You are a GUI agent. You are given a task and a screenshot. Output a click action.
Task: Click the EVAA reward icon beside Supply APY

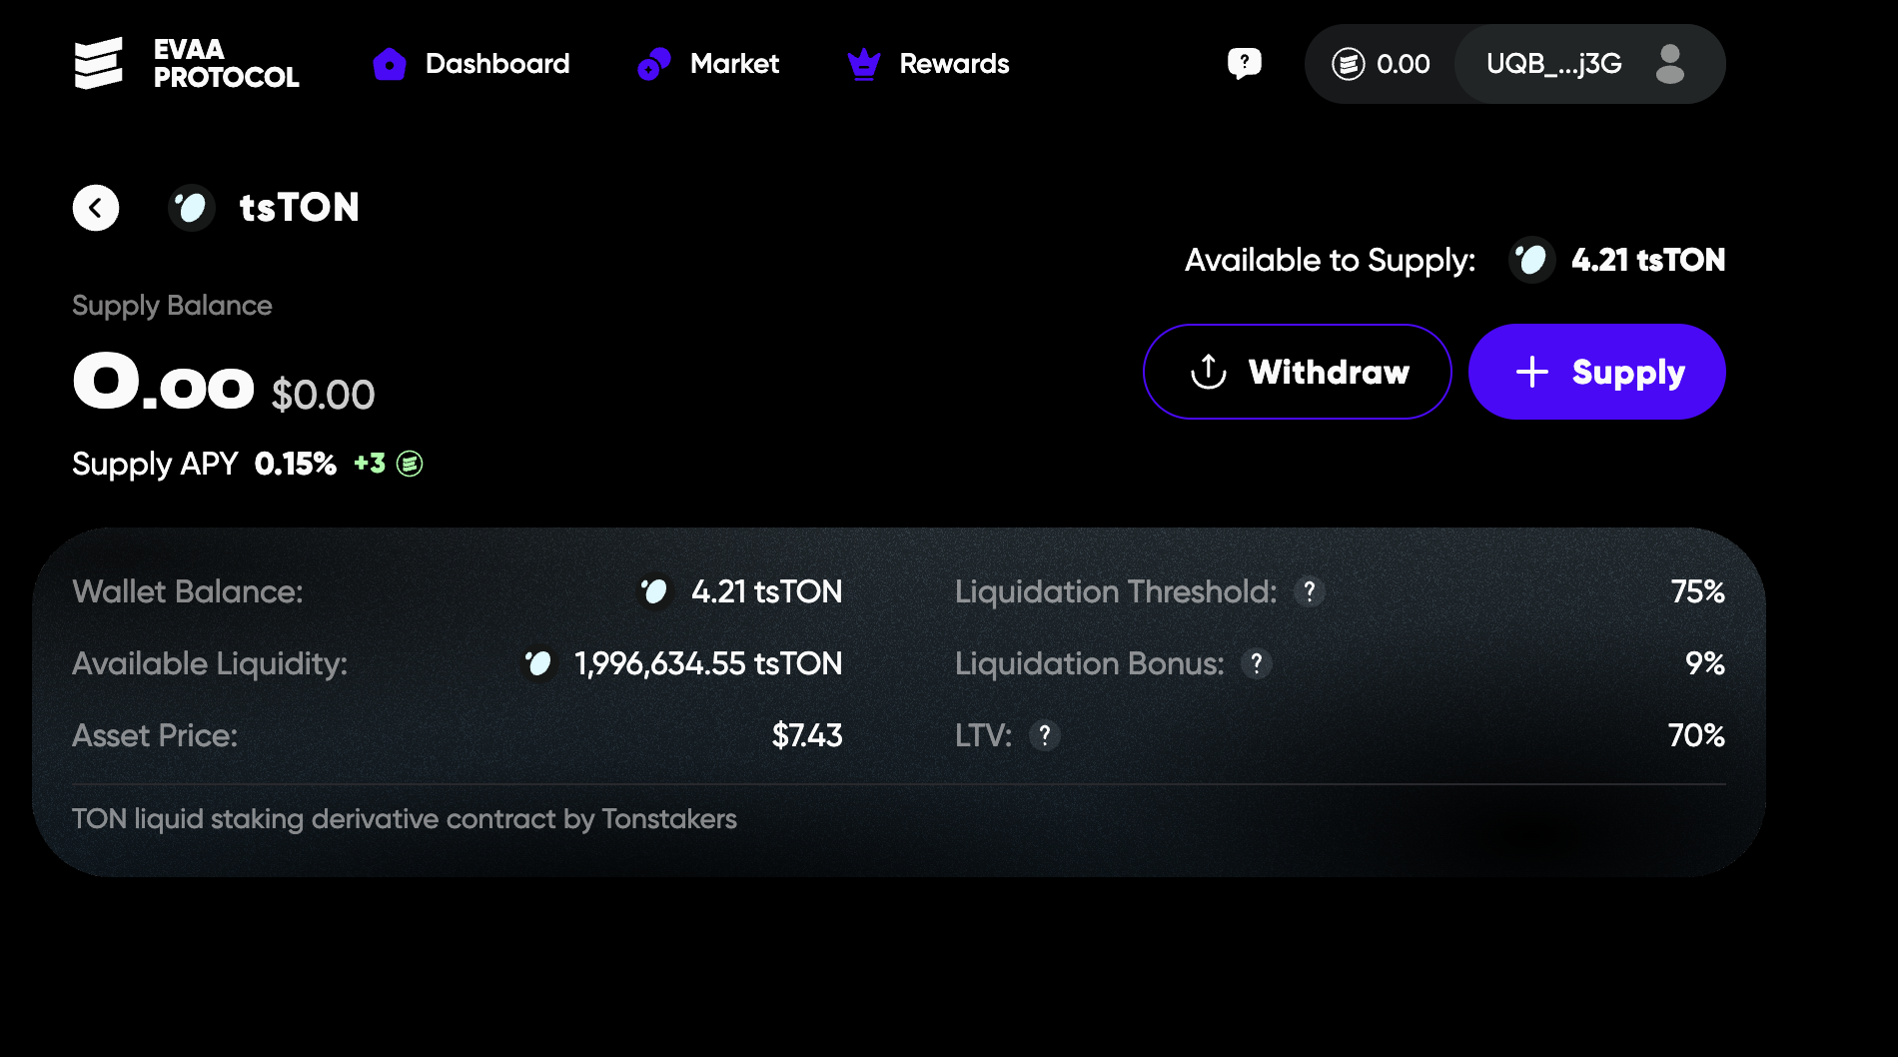[x=410, y=464]
